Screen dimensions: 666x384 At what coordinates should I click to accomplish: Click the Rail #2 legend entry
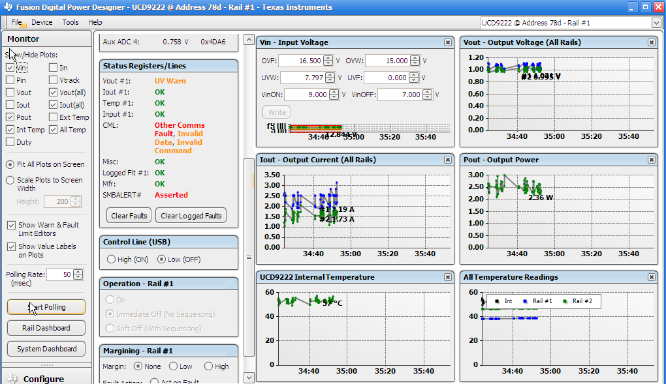click(578, 301)
